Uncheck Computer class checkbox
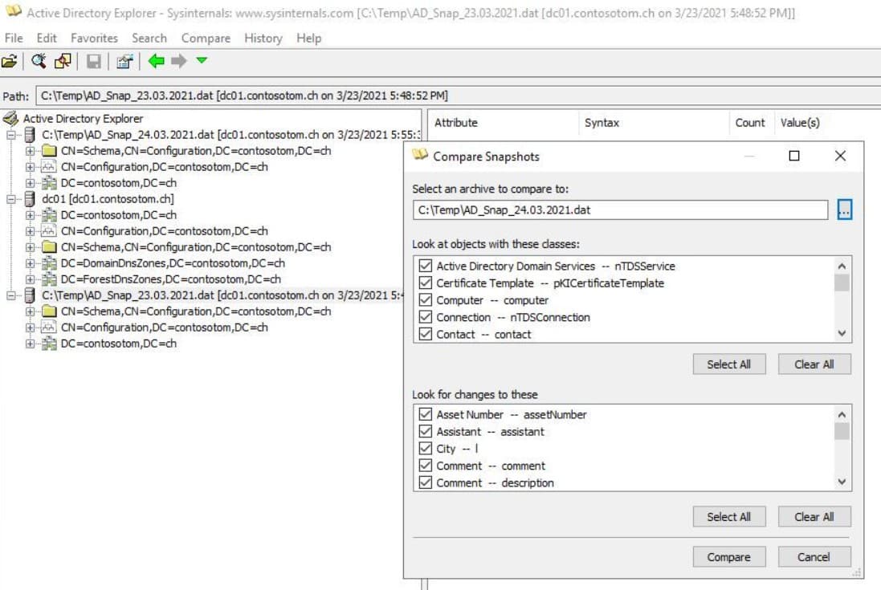 click(426, 299)
